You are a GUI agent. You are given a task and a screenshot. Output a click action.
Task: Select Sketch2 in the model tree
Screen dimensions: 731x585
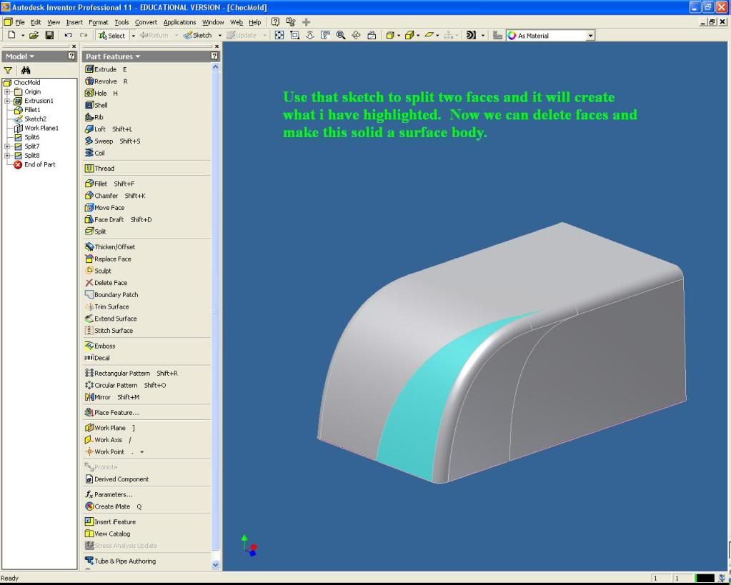click(x=35, y=119)
